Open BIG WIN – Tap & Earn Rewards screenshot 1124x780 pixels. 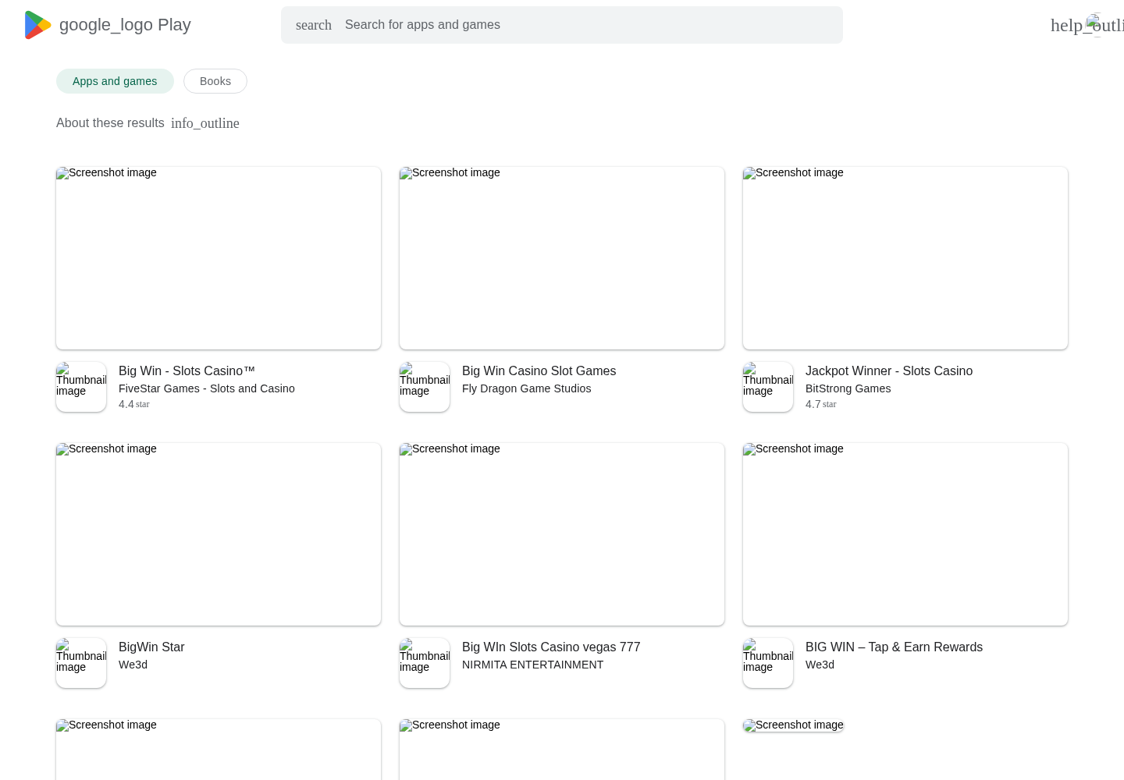[905, 534]
